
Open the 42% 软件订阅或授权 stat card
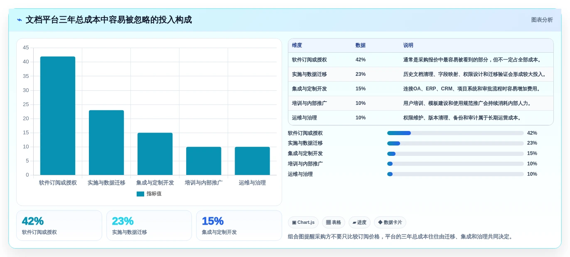(59, 225)
